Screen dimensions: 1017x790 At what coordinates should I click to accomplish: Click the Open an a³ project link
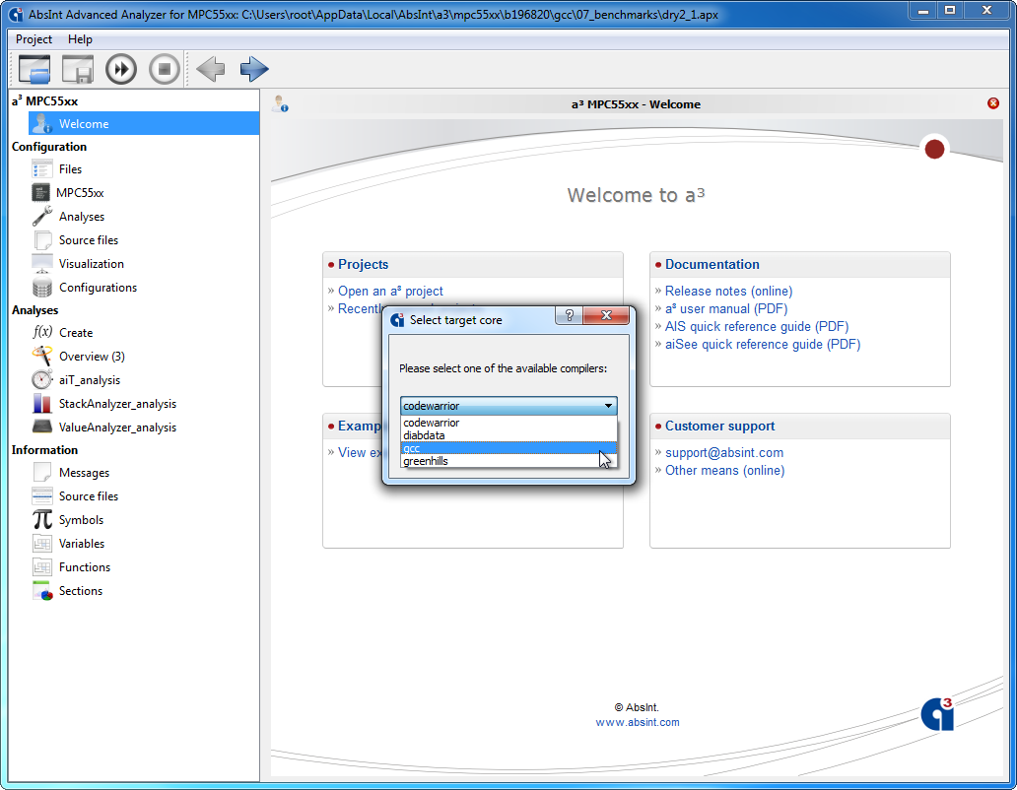tap(390, 291)
